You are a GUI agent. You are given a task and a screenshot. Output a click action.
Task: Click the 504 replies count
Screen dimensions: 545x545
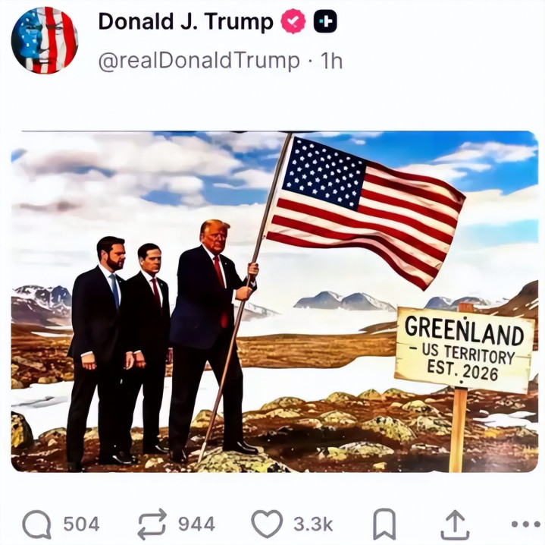[x=81, y=524]
